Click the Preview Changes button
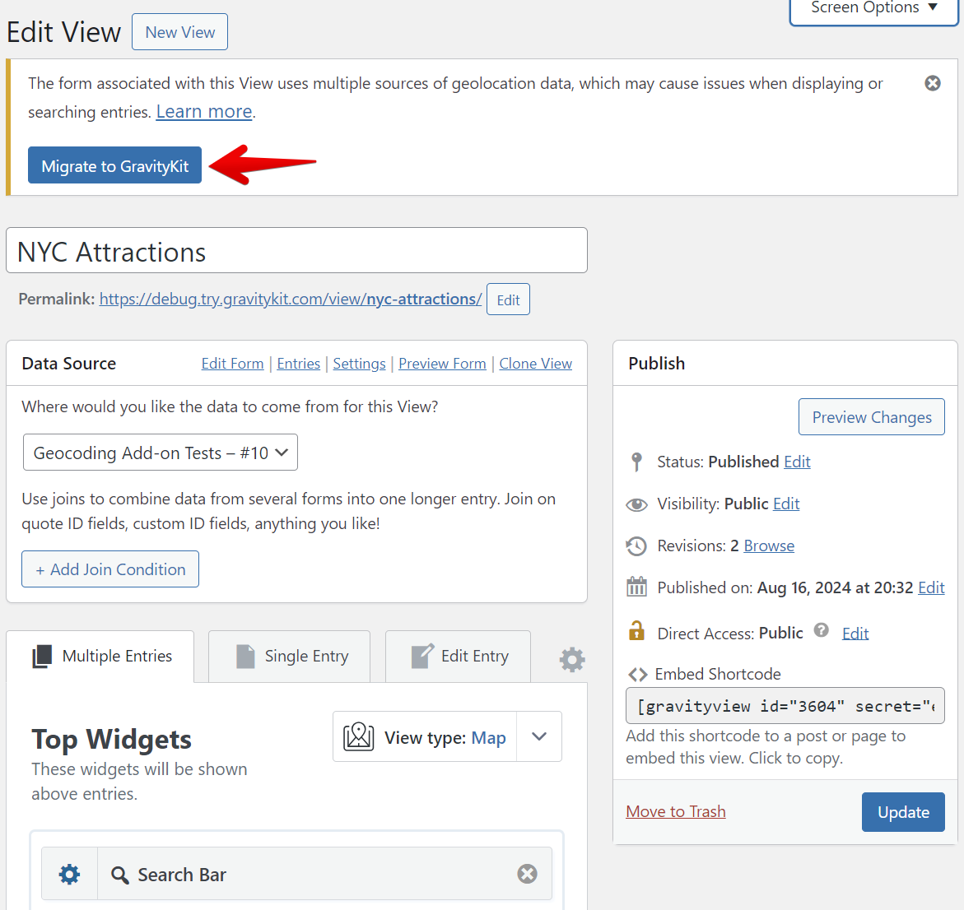964x910 pixels. pyautogui.click(x=871, y=417)
